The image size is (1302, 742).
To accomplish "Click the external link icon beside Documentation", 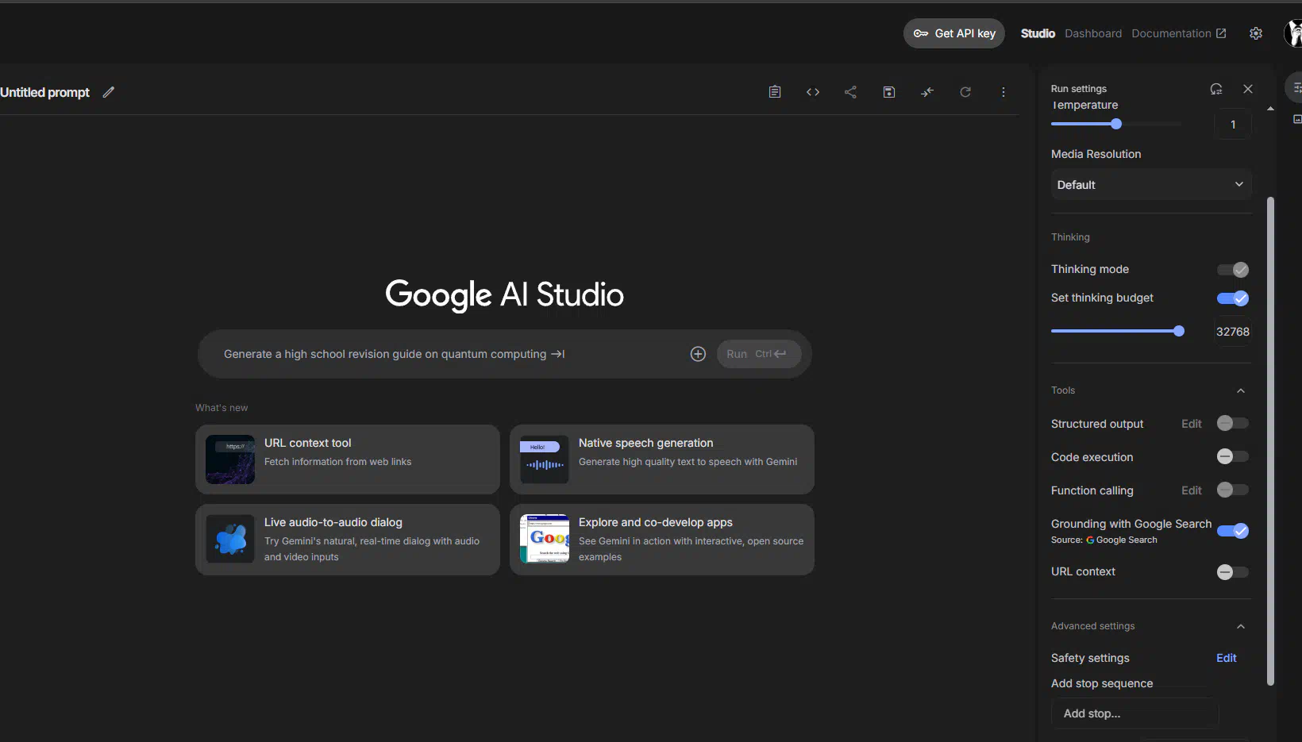I will pos(1221,33).
